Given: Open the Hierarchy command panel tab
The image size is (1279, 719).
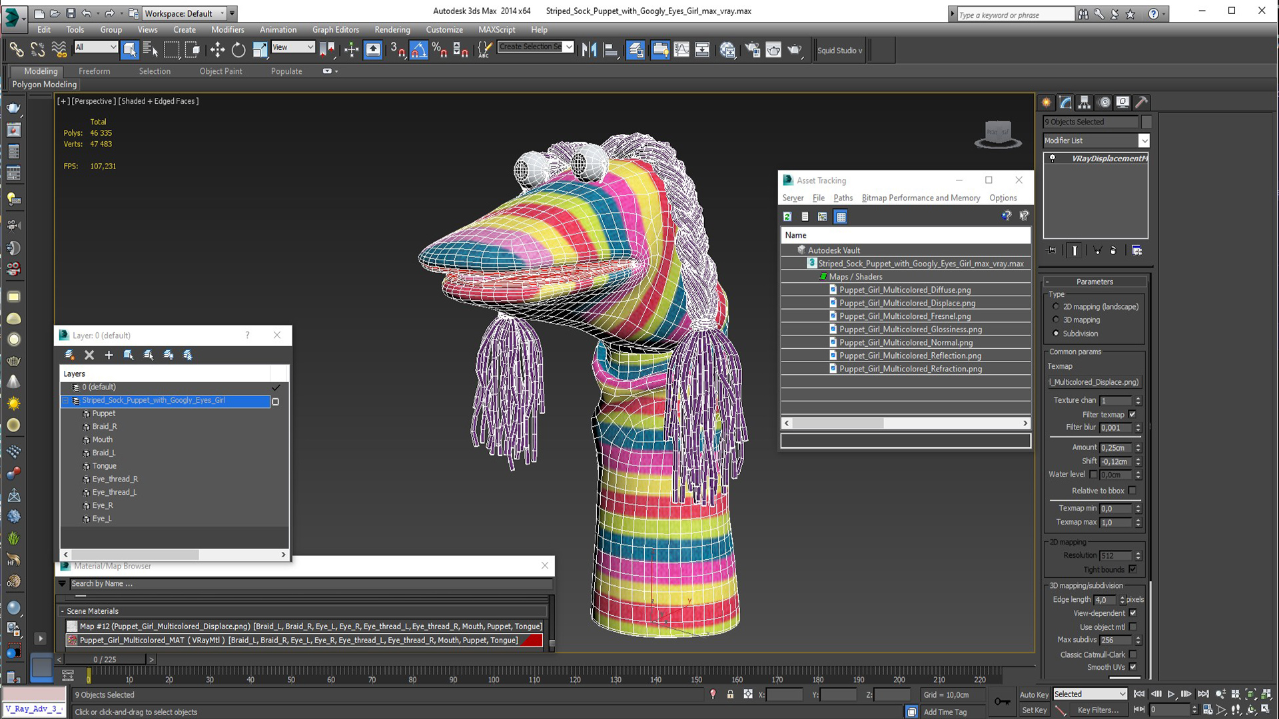Looking at the screenshot, I should click(1084, 103).
